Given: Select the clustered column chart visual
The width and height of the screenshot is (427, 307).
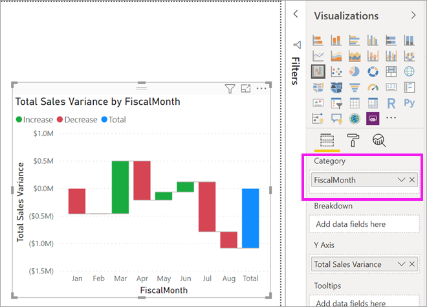Looking at the screenshot, I should tap(373, 40).
